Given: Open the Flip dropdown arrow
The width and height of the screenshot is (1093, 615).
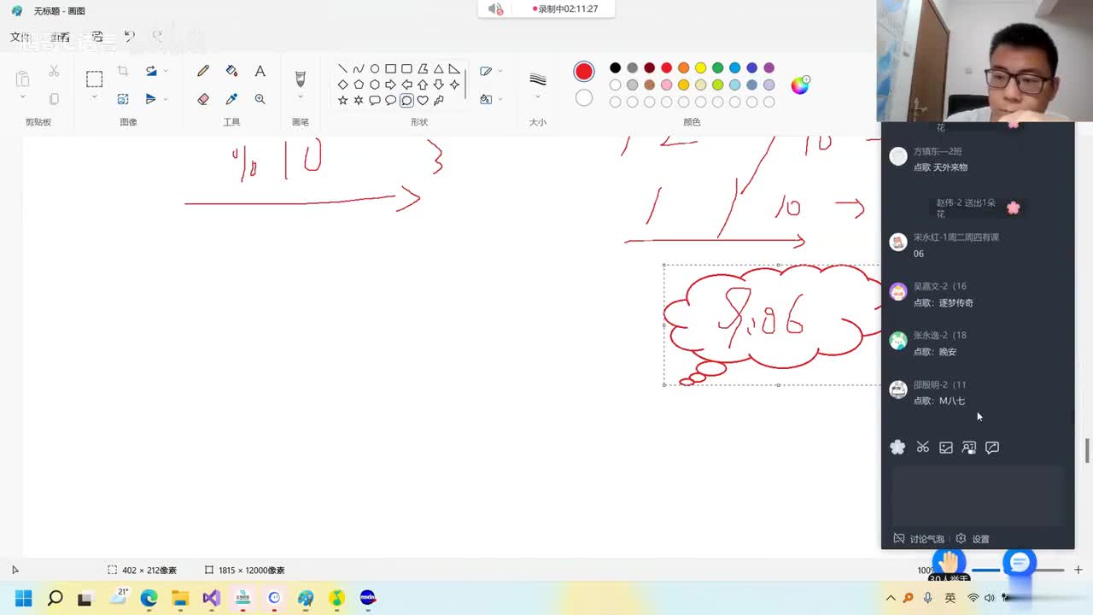Looking at the screenshot, I should [x=166, y=99].
